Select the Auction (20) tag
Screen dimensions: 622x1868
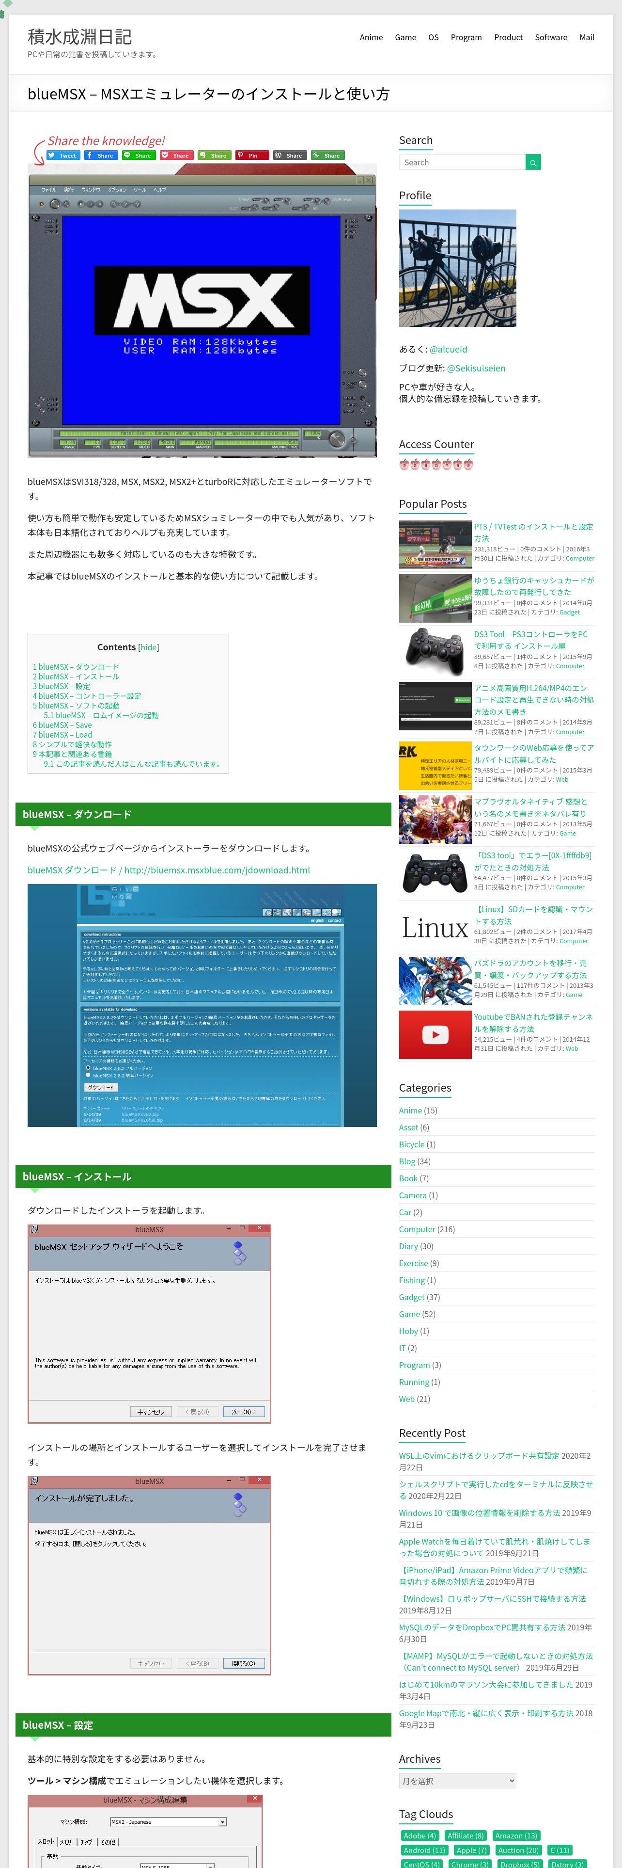518,1851
